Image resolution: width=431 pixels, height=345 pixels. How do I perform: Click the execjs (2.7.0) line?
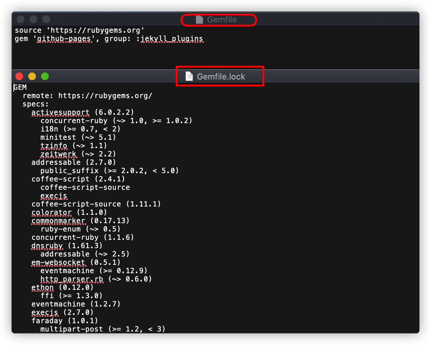coord(63,313)
